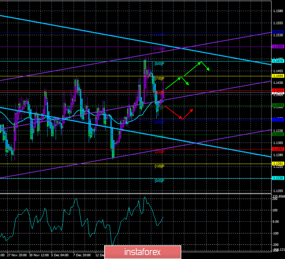Click the 200 value on the oscillator scale
This screenshot has height=259, width=285.
(x=275, y=199)
